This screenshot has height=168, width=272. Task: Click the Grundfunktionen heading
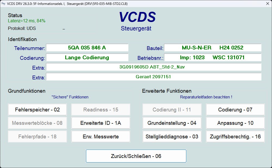click(x=27, y=91)
